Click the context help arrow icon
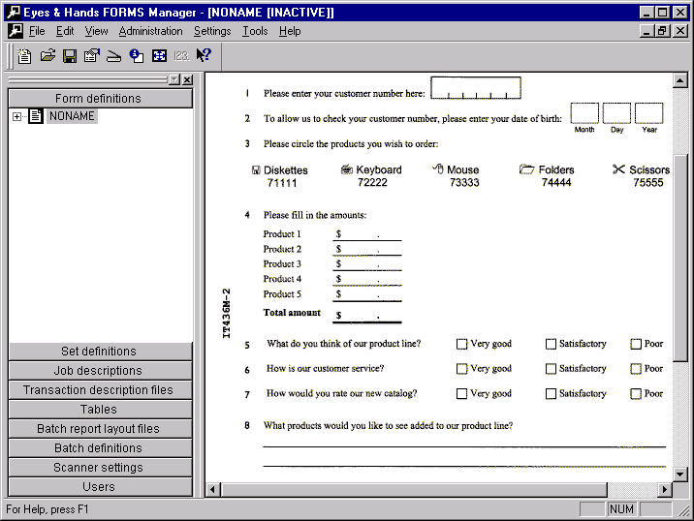694x521 pixels. click(204, 56)
